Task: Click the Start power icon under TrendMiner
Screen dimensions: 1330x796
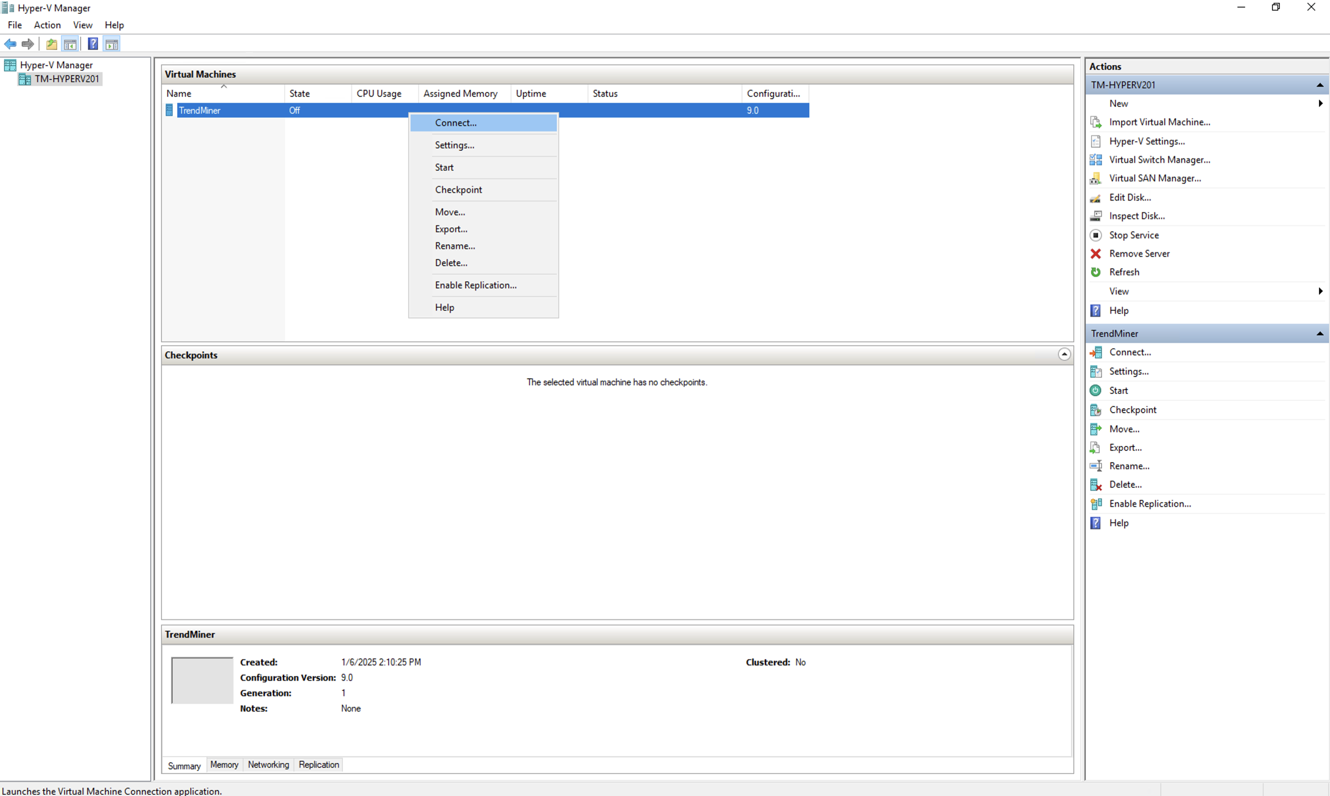Action: click(x=1096, y=391)
